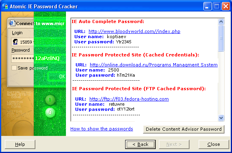Open Help for the wizard
Screen dimensions: 232x153
(x=20, y=144)
